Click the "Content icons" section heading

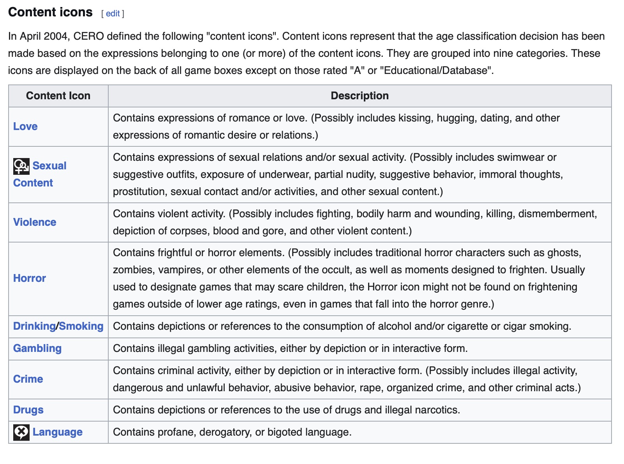click(50, 12)
